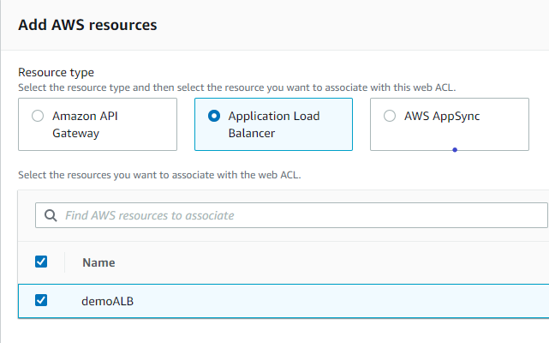Uncheck the demoALB checkbox
Image resolution: width=549 pixels, height=343 pixels.
[41, 300]
